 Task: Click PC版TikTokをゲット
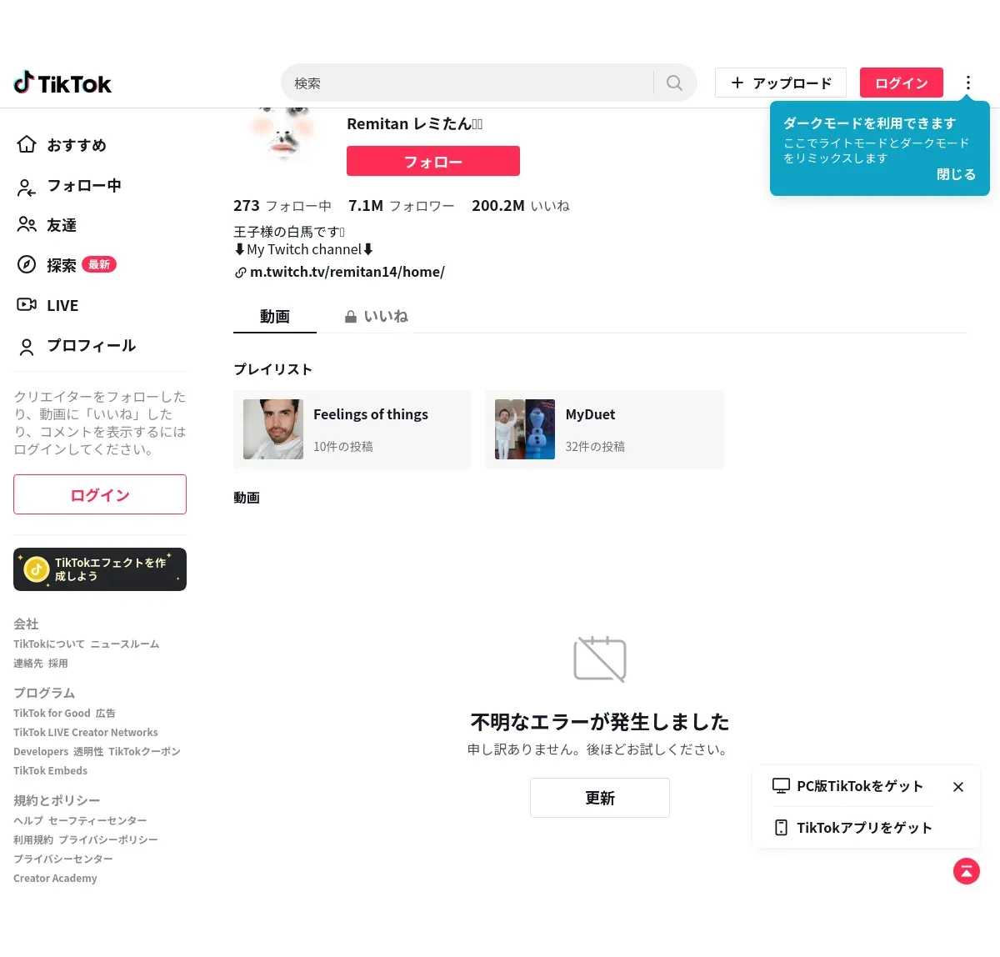pos(860,786)
